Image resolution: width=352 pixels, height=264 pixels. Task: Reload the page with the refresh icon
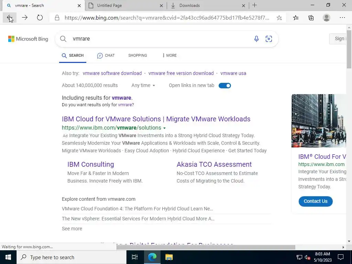(40, 18)
